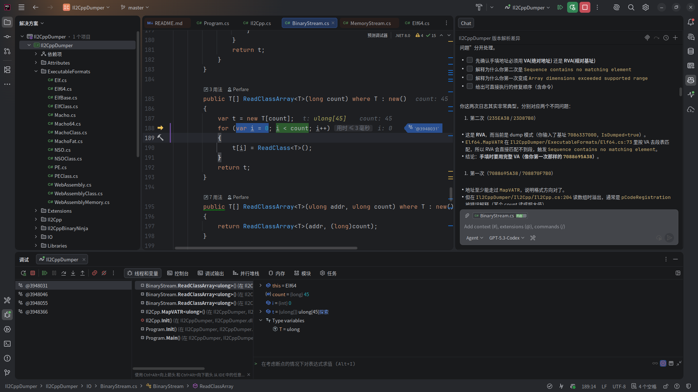This screenshot has height=392, width=698.
Task: Click the Step Over debug icon
Action: coord(64,273)
